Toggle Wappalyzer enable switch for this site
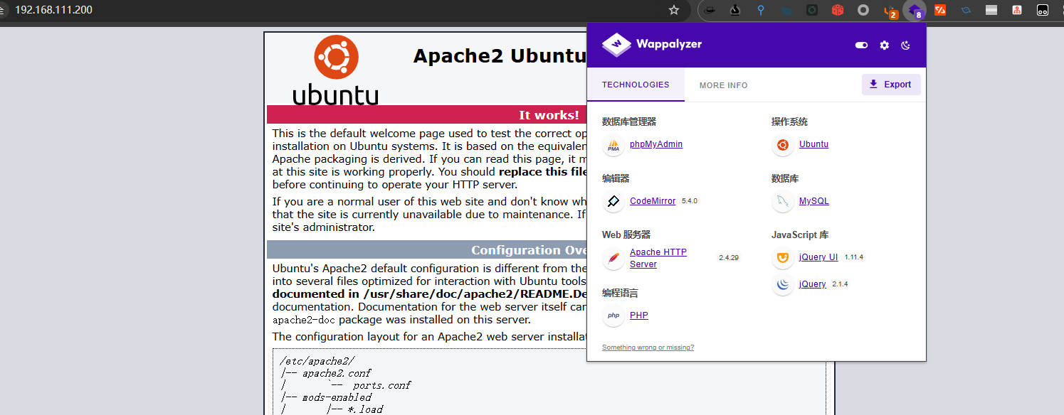 (861, 45)
